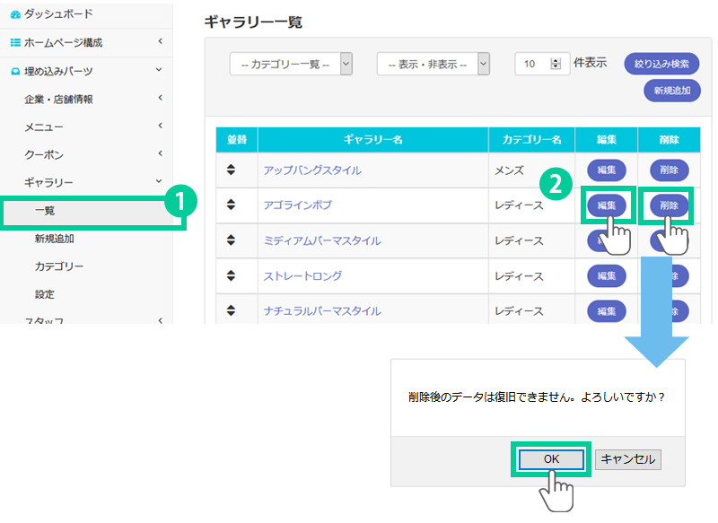Click the 件表示 number stepper arrows
Screen dimensions: 718x523
(x=555, y=64)
